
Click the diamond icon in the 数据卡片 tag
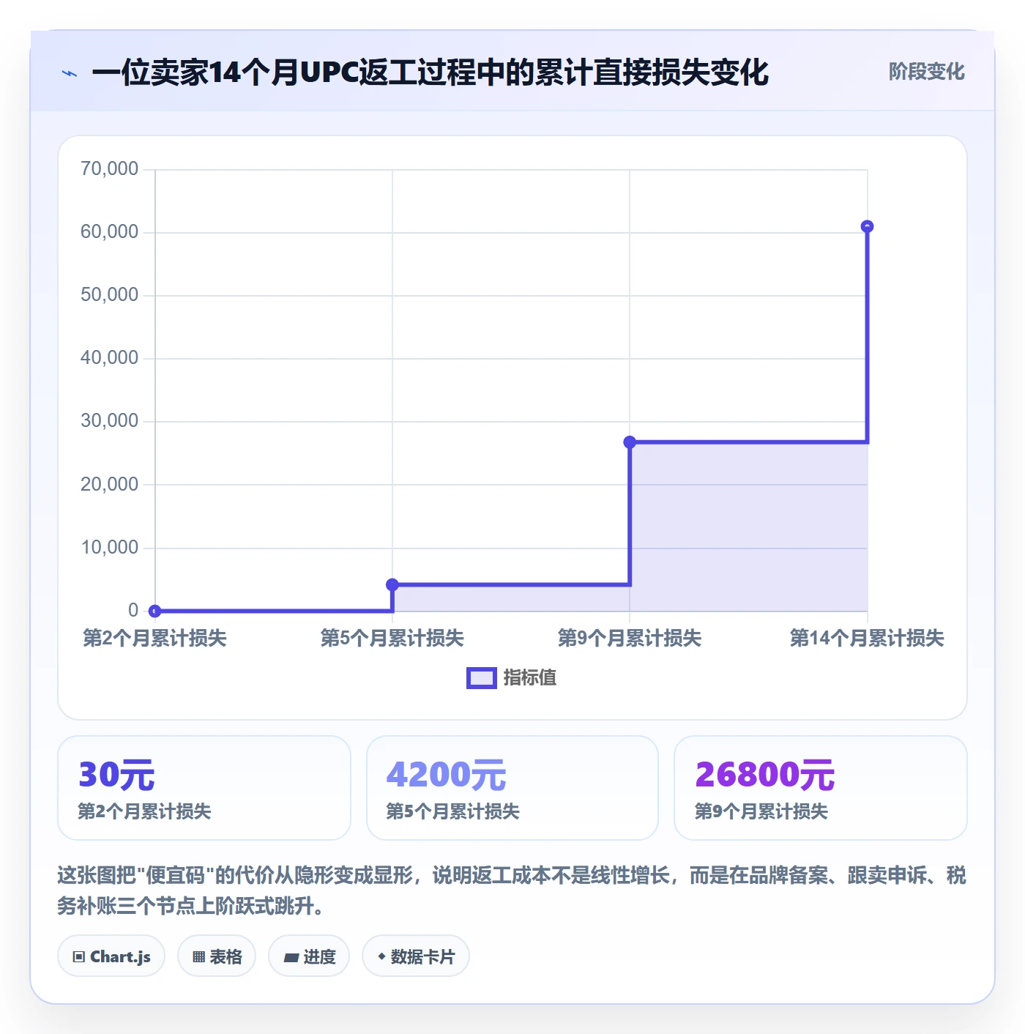tap(381, 956)
